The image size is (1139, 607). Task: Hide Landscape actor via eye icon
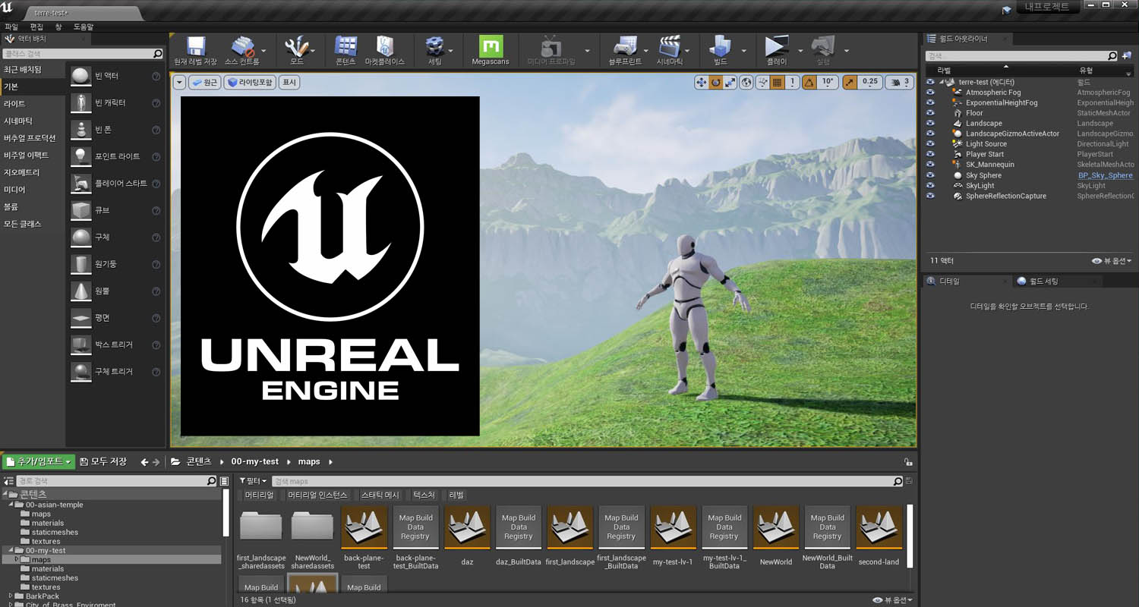929,124
